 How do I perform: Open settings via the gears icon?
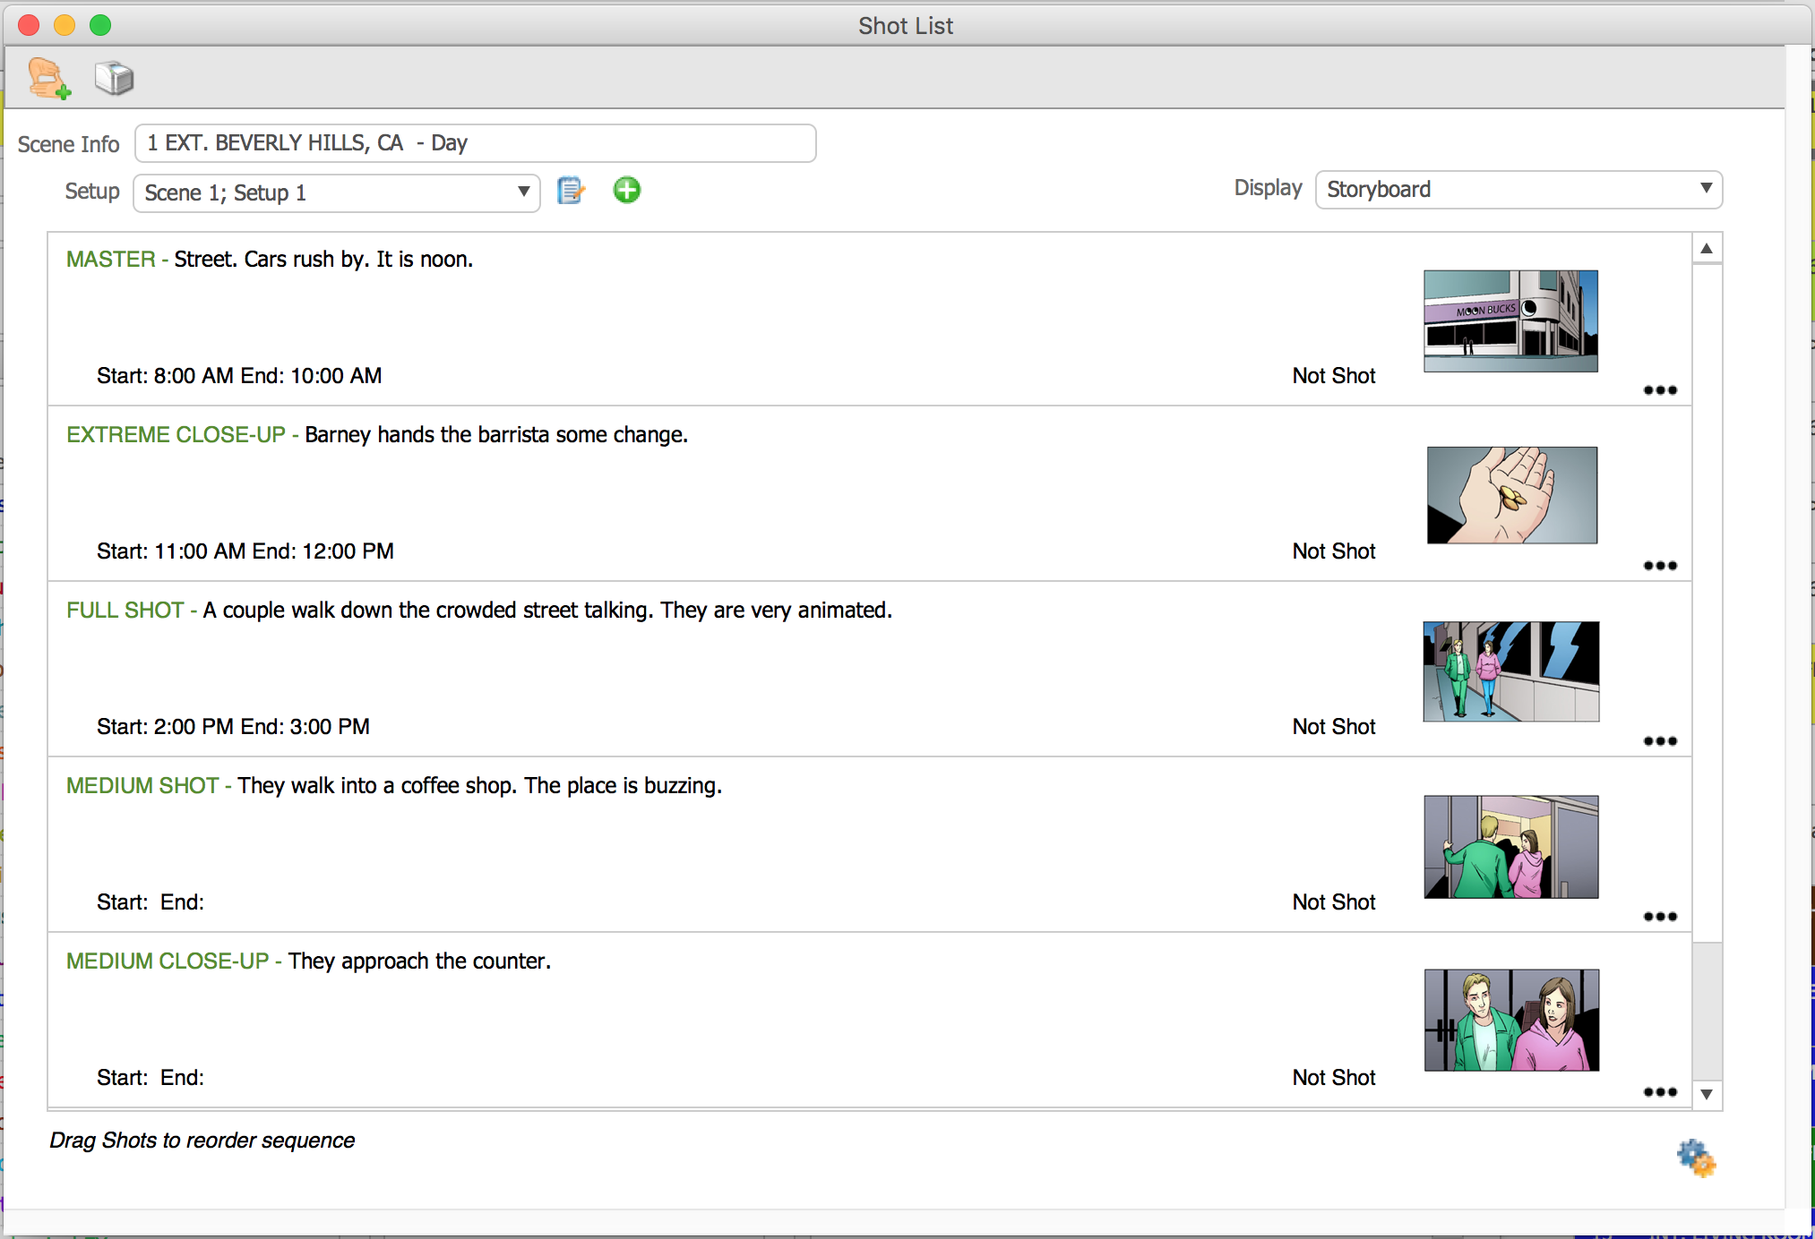click(1696, 1158)
